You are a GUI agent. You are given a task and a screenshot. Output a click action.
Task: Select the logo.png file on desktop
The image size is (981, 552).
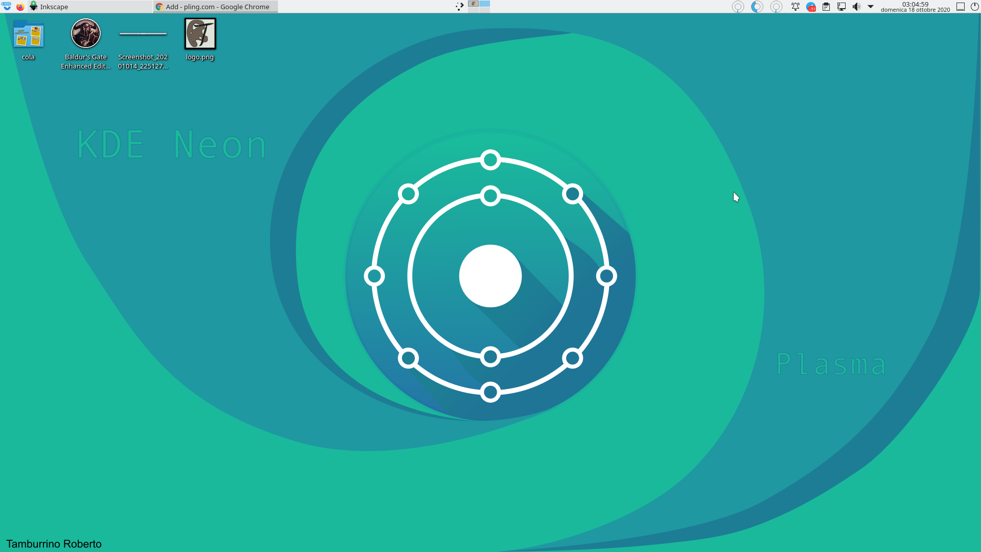(200, 40)
